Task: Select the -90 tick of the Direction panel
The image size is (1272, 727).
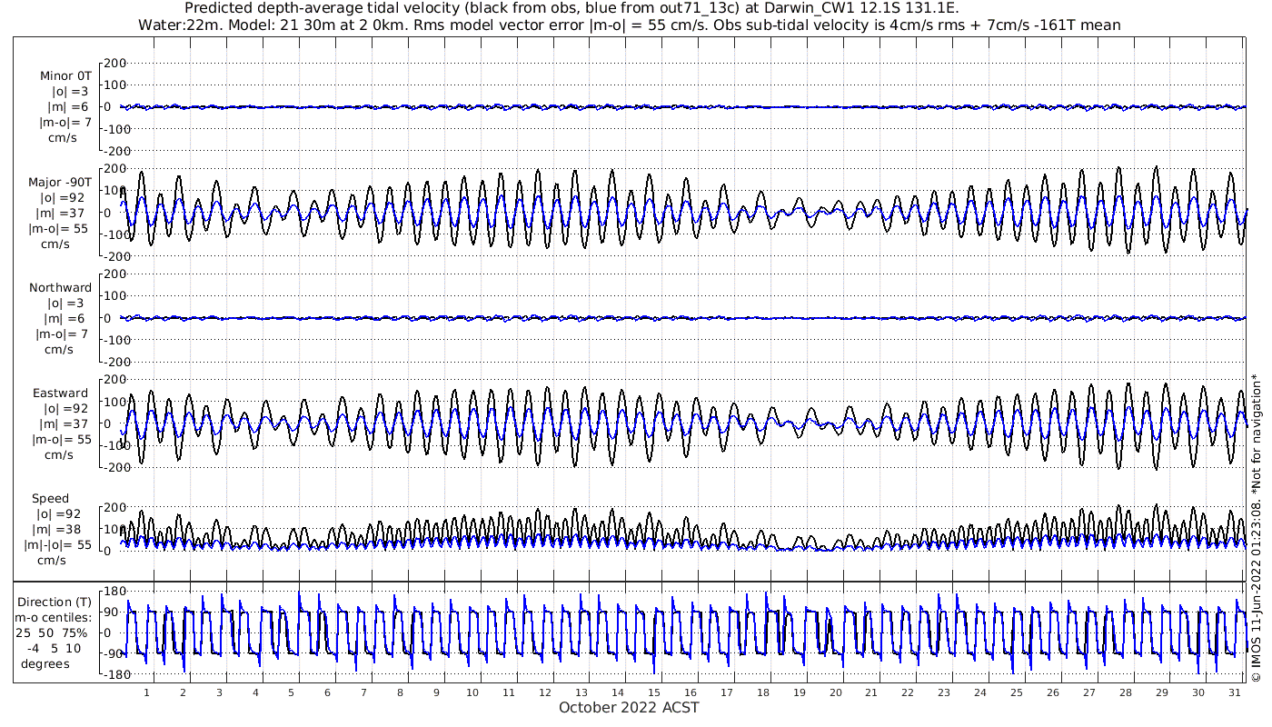Action: coord(116,654)
